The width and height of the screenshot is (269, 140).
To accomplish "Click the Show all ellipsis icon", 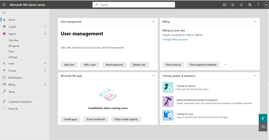I will 4,109.
